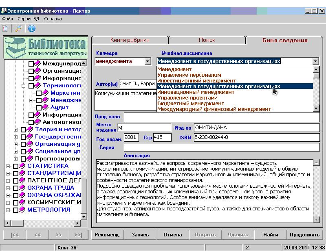
Task: Click book icon beside Аудит item
Action: (x=45, y=107)
